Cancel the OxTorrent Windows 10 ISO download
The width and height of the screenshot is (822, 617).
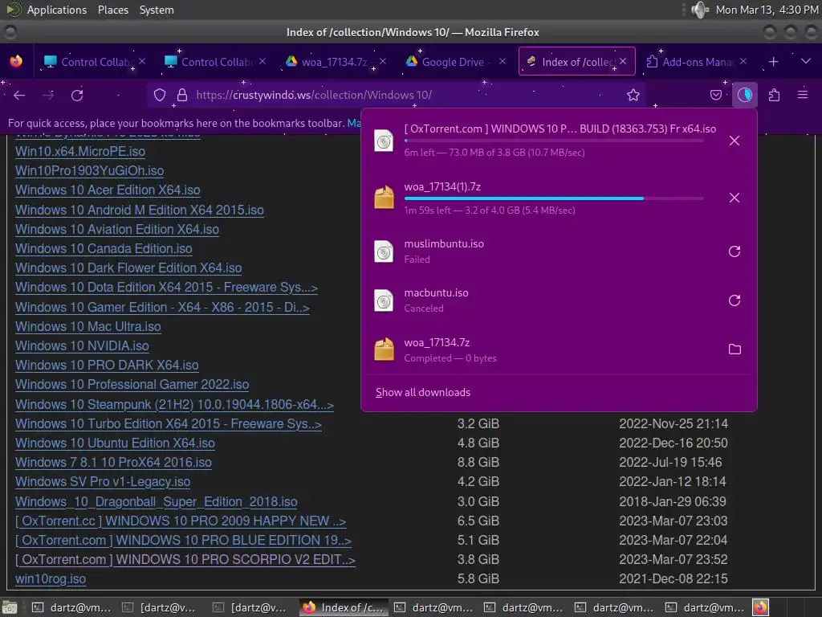click(735, 141)
